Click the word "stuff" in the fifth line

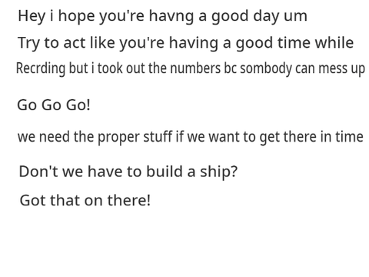point(158,137)
